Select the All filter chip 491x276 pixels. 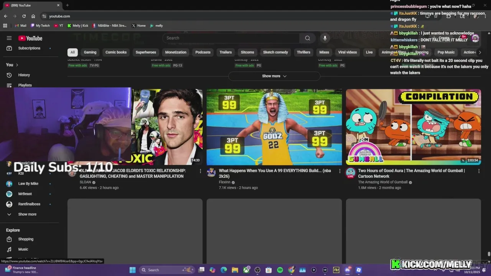72,52
